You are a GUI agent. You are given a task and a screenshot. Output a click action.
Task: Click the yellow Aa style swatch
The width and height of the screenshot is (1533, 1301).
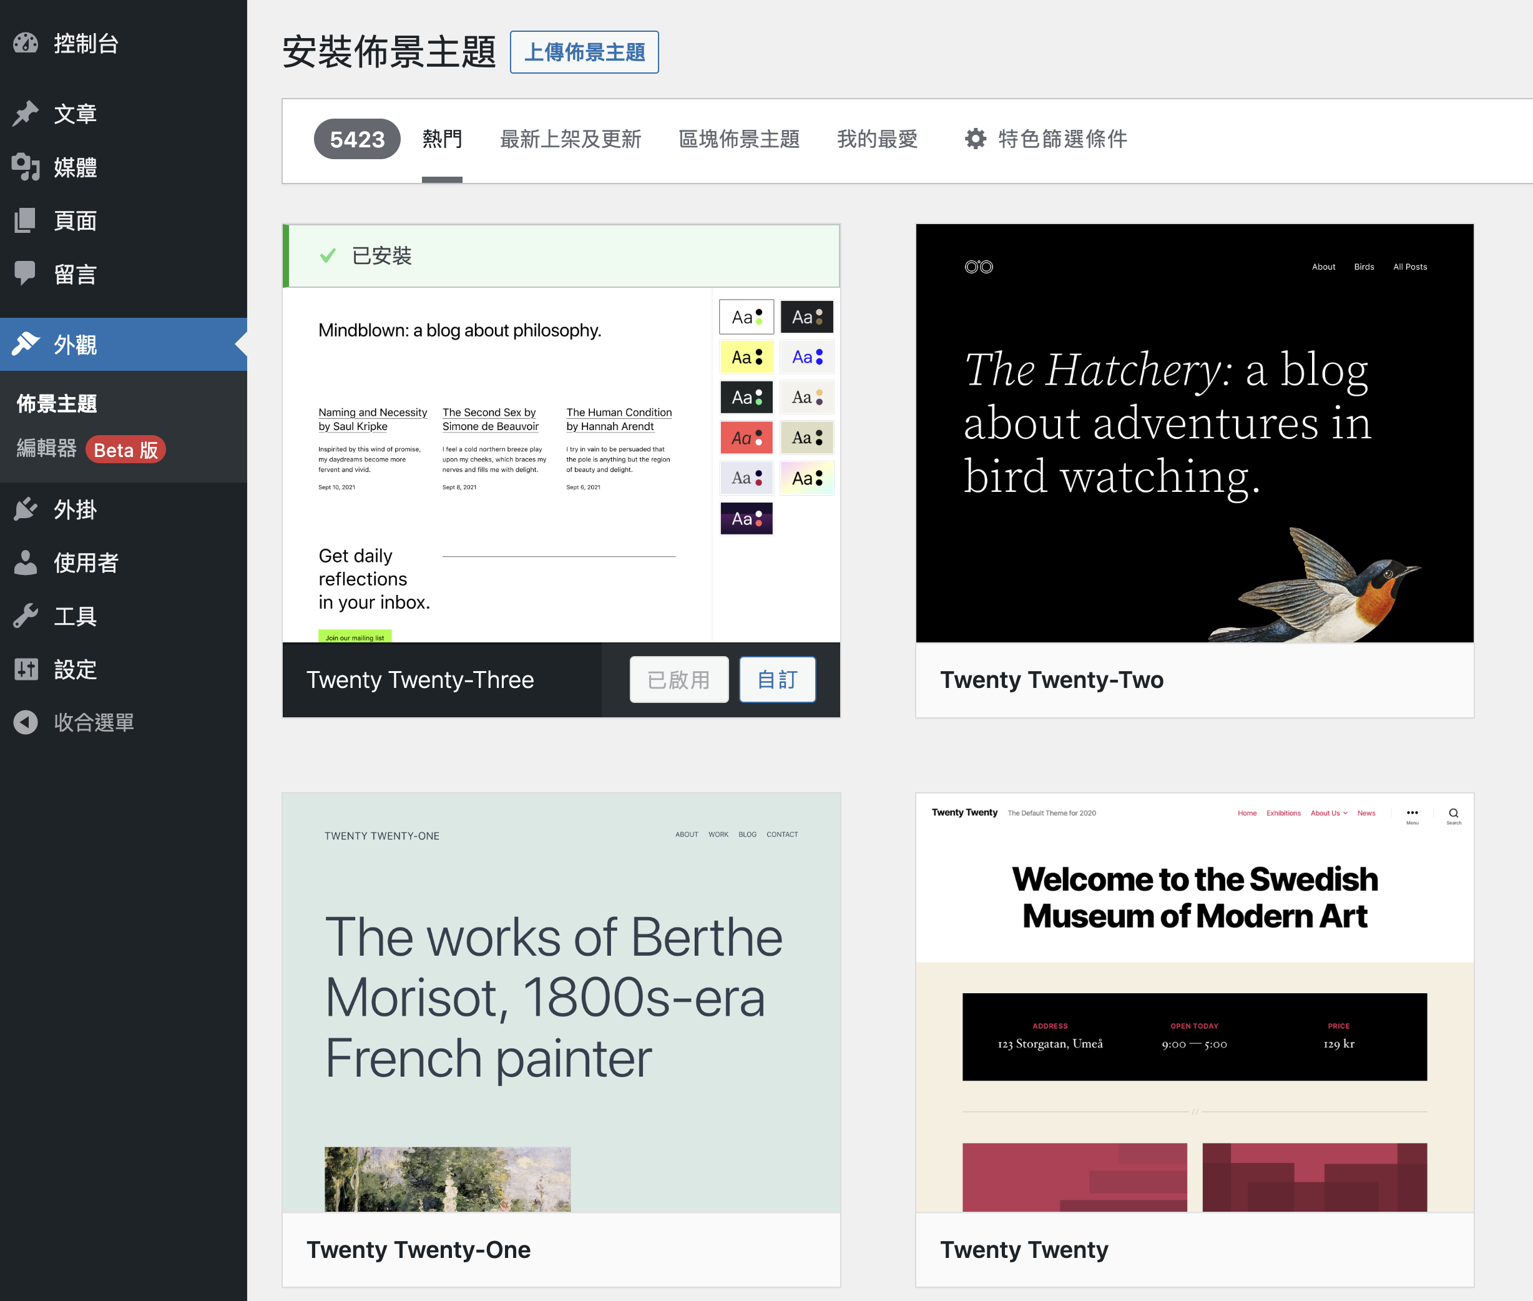(x=747, y=357)
